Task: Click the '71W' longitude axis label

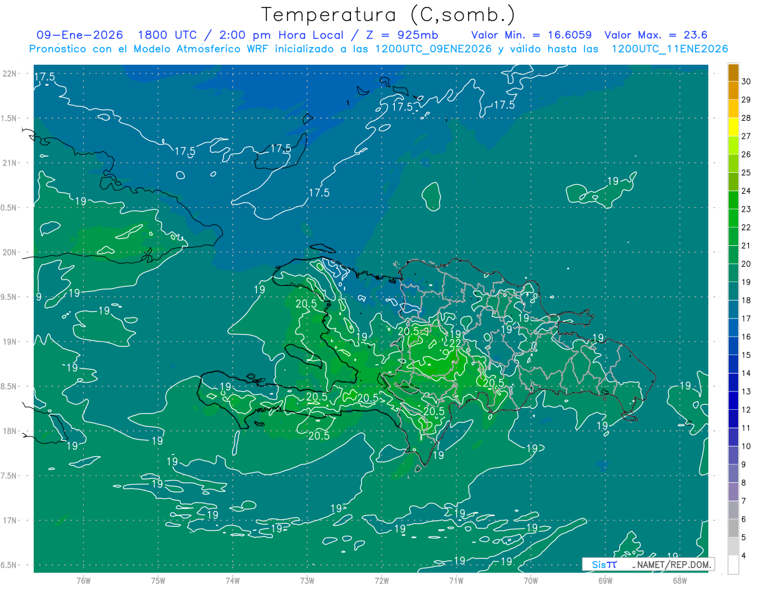Action: pos(456,581)
